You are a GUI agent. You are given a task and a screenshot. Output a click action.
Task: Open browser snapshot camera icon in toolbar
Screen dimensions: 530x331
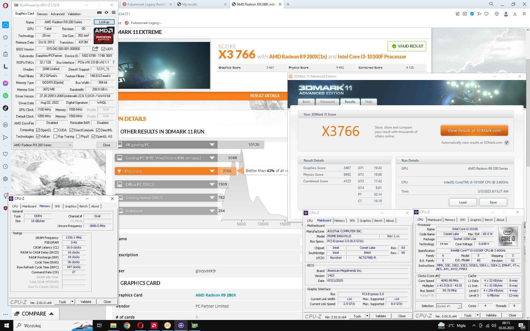[x=465, y=14]
